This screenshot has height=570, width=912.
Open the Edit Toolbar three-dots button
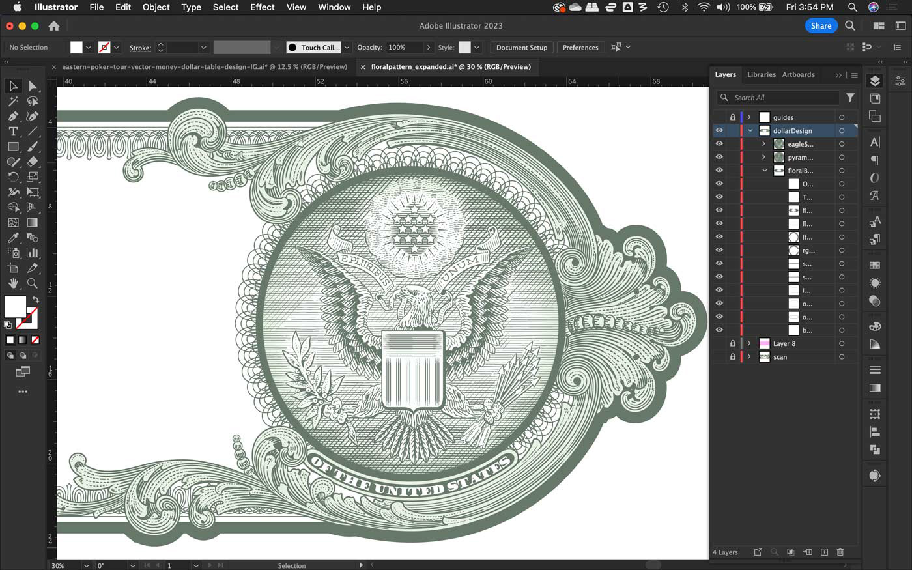point(23,392)
